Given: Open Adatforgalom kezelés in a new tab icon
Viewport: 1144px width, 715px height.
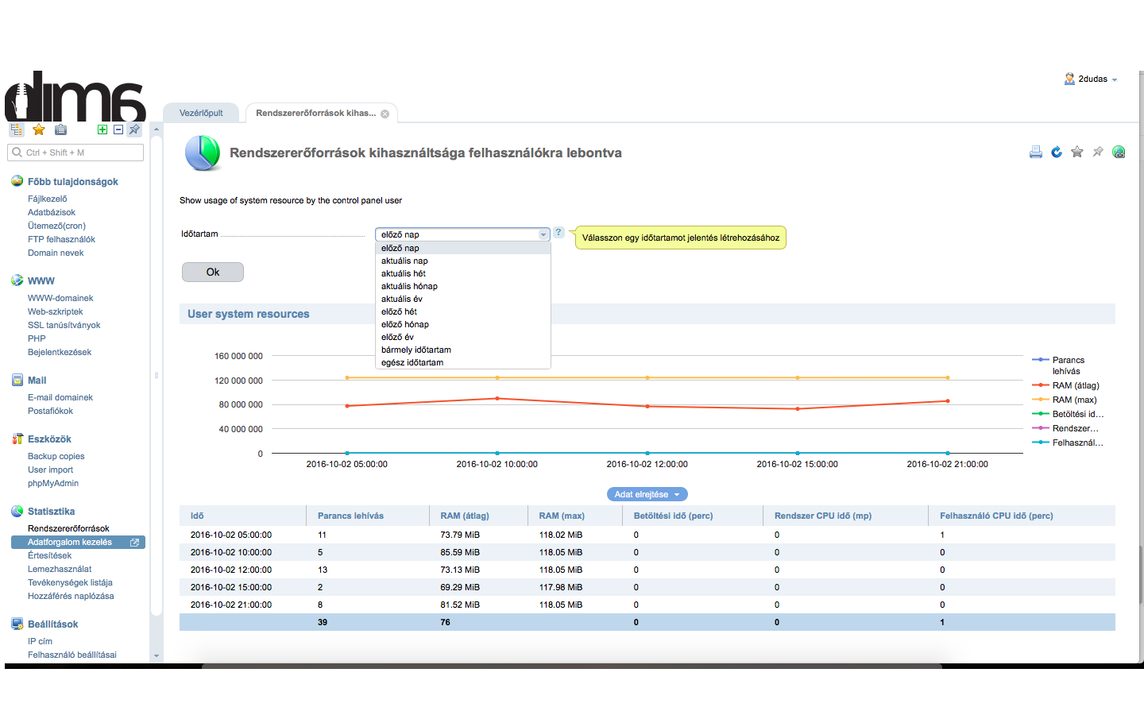Looking at the screenshot, I should pos(134,543).
